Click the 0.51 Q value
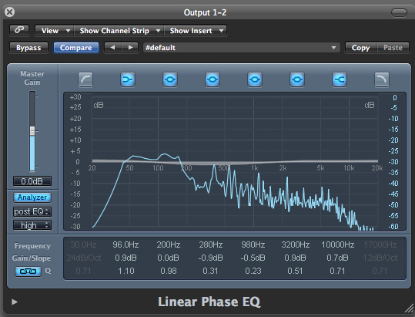 pyautogui.click(x=295, y=271)
